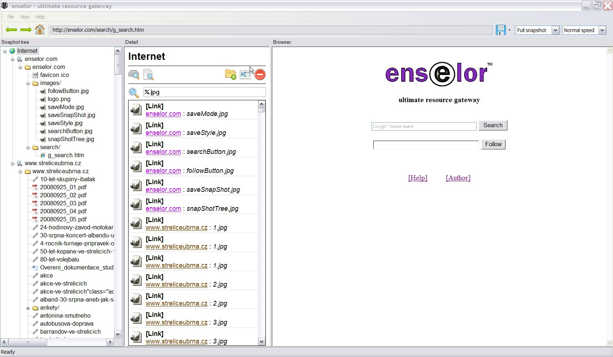This screenshot has width=613, height=357.
Task: Collapse the enselor.com folder node
Action: (20, 67)
